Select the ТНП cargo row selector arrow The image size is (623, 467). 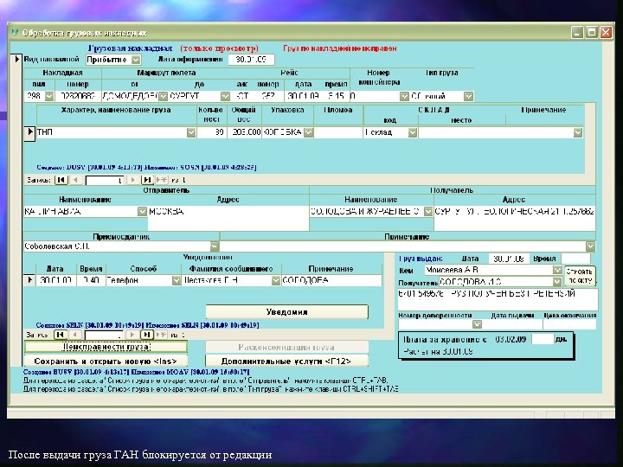tap(30, 132)
